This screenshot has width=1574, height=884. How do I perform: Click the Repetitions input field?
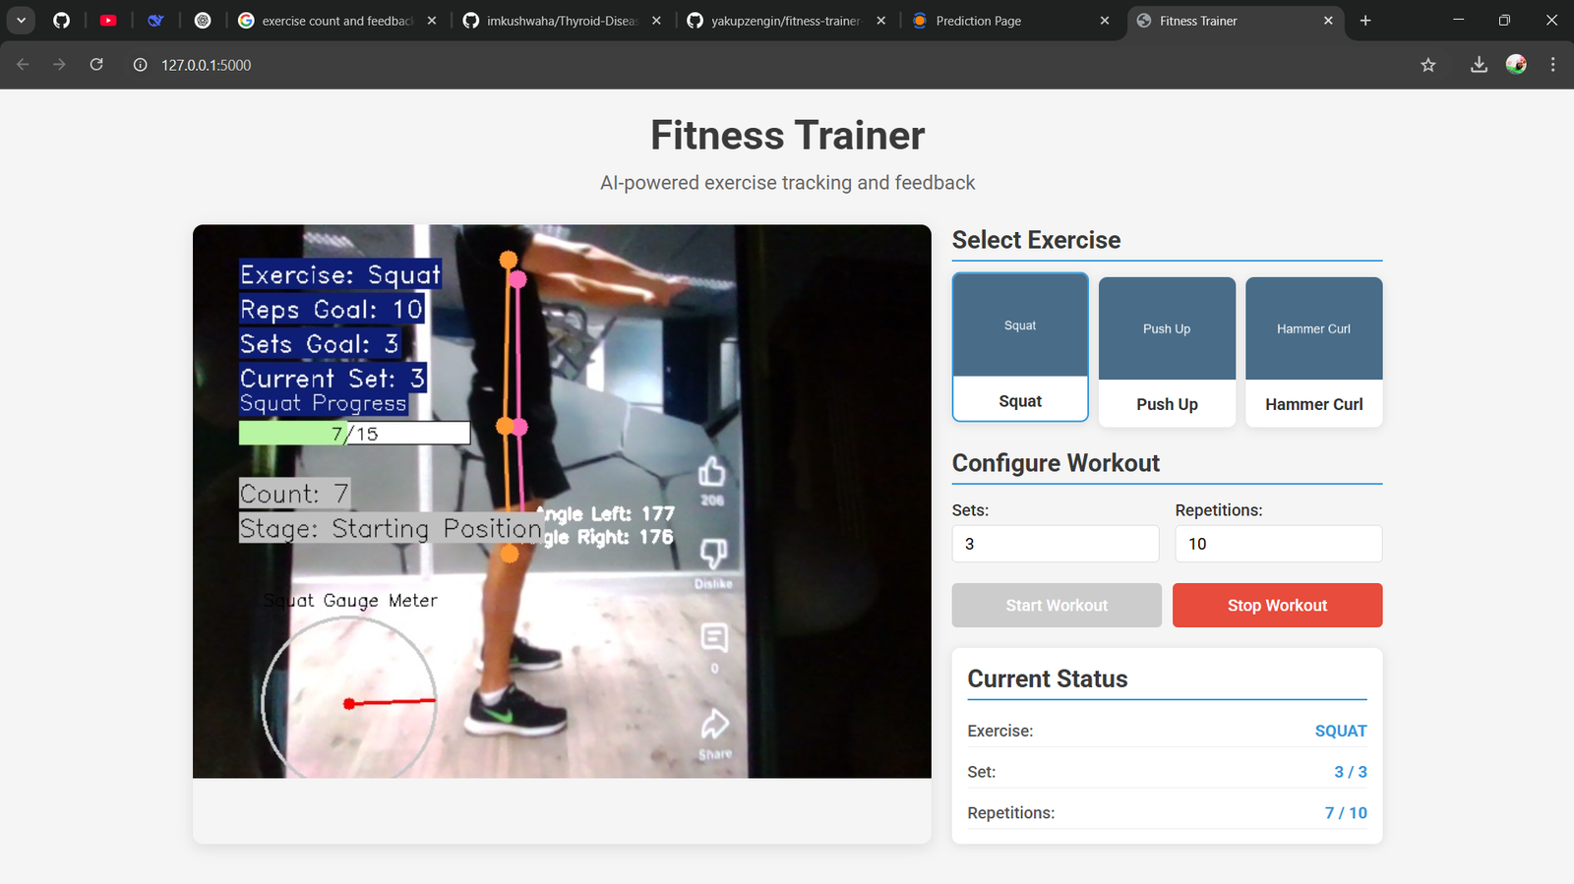click(x=1279, y=544)
